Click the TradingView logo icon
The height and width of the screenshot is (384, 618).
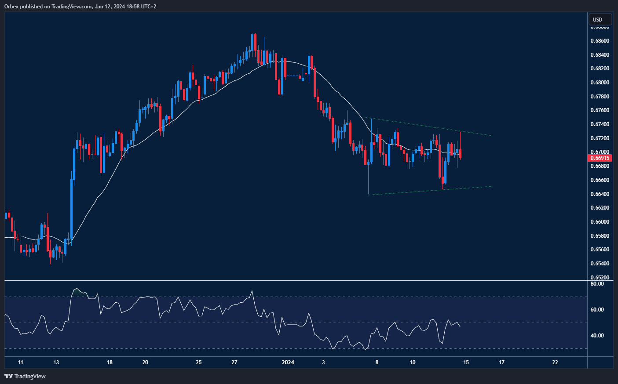tap(8, 376)
